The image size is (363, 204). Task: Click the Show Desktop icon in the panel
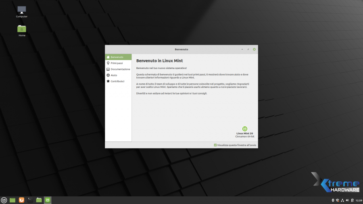13,200
